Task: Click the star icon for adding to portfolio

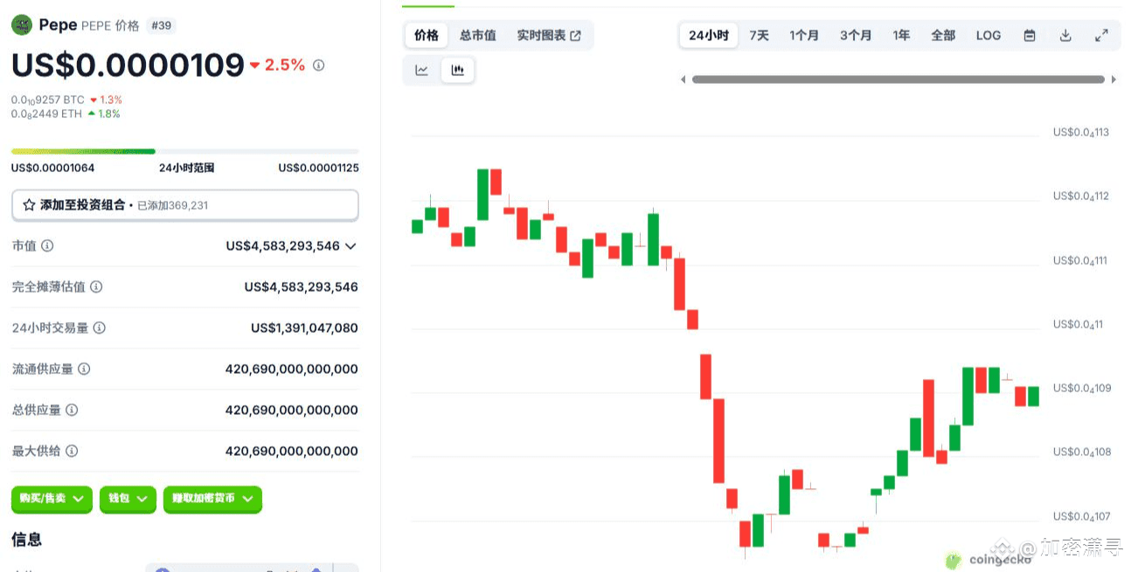Action: [x=29, y=205]
